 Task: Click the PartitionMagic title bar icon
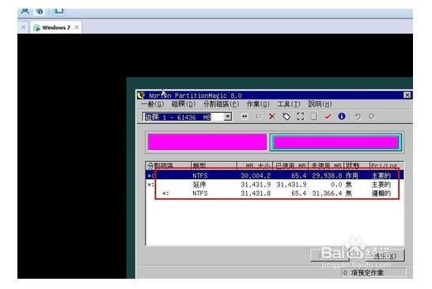click(x=141, y=95)
